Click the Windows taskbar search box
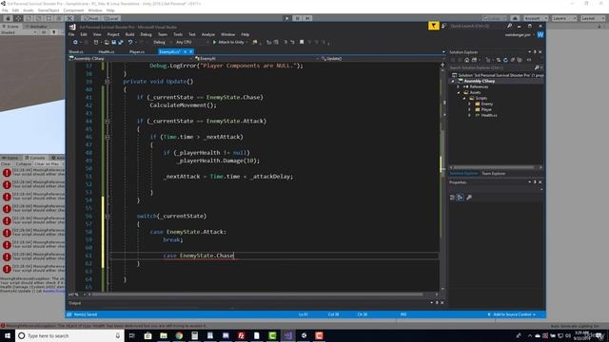609x342 pixels. coord(69,335)
